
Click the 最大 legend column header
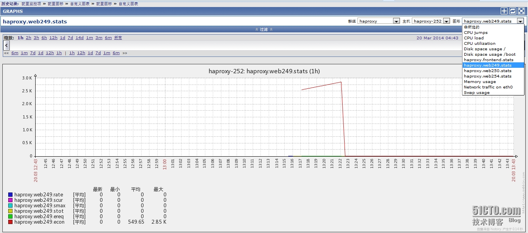coord(158,189)
